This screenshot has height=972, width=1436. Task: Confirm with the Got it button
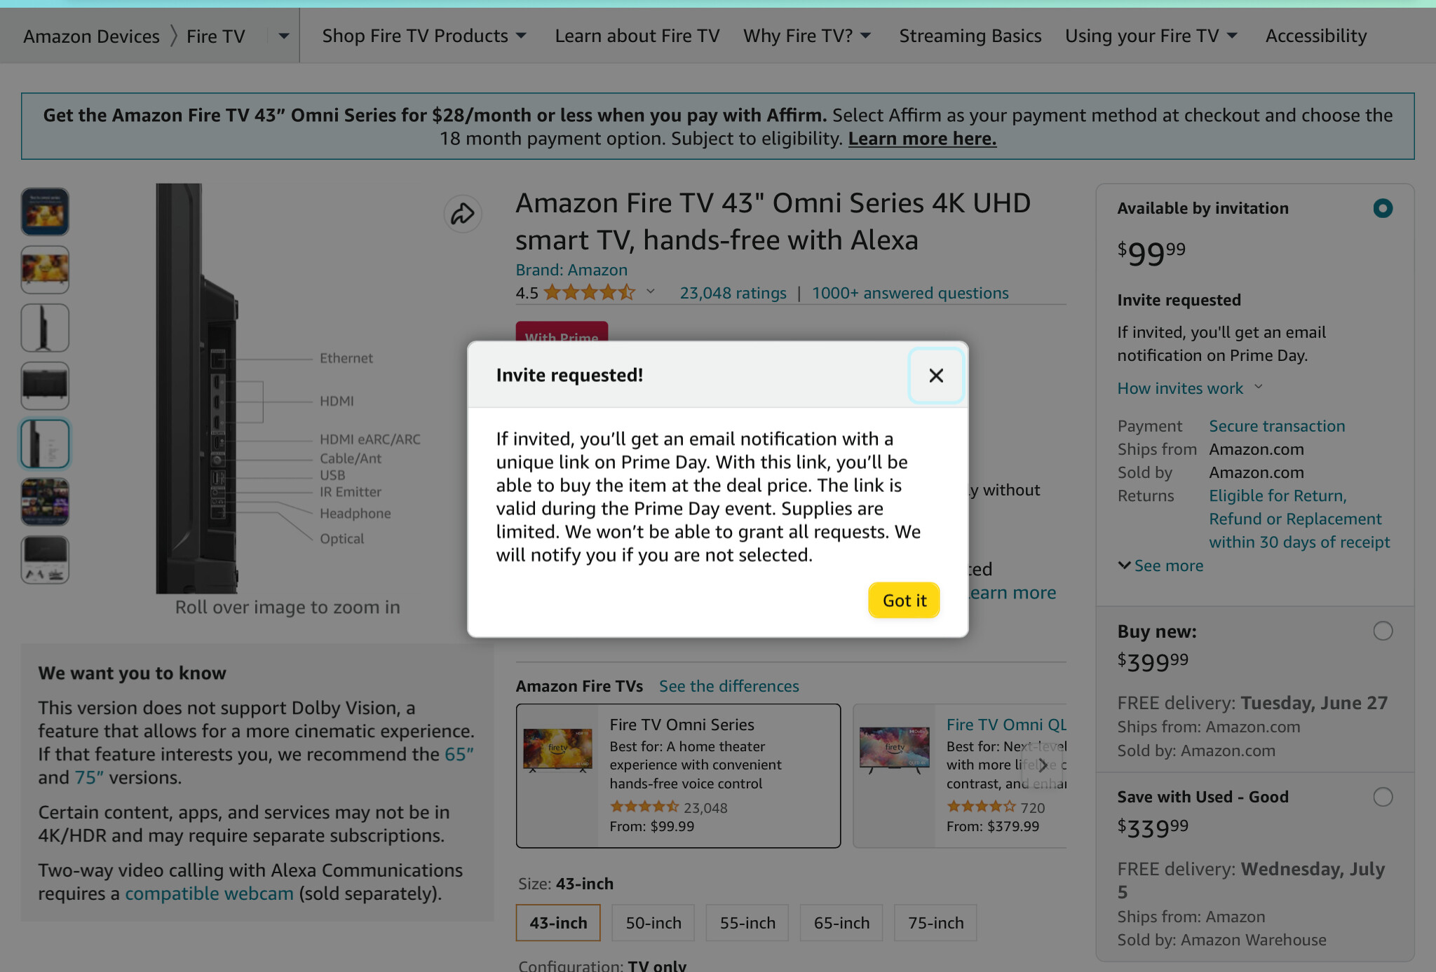[905, 601]
